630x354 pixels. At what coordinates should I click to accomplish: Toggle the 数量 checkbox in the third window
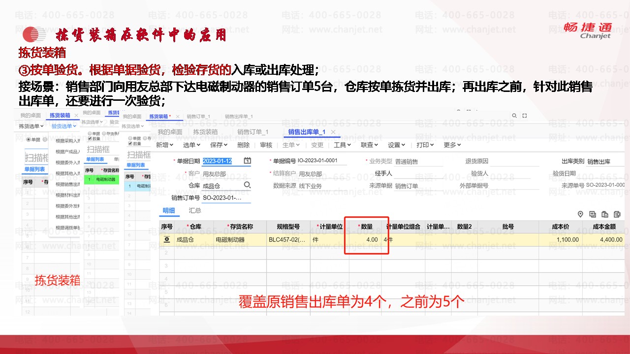click(130, 144)
